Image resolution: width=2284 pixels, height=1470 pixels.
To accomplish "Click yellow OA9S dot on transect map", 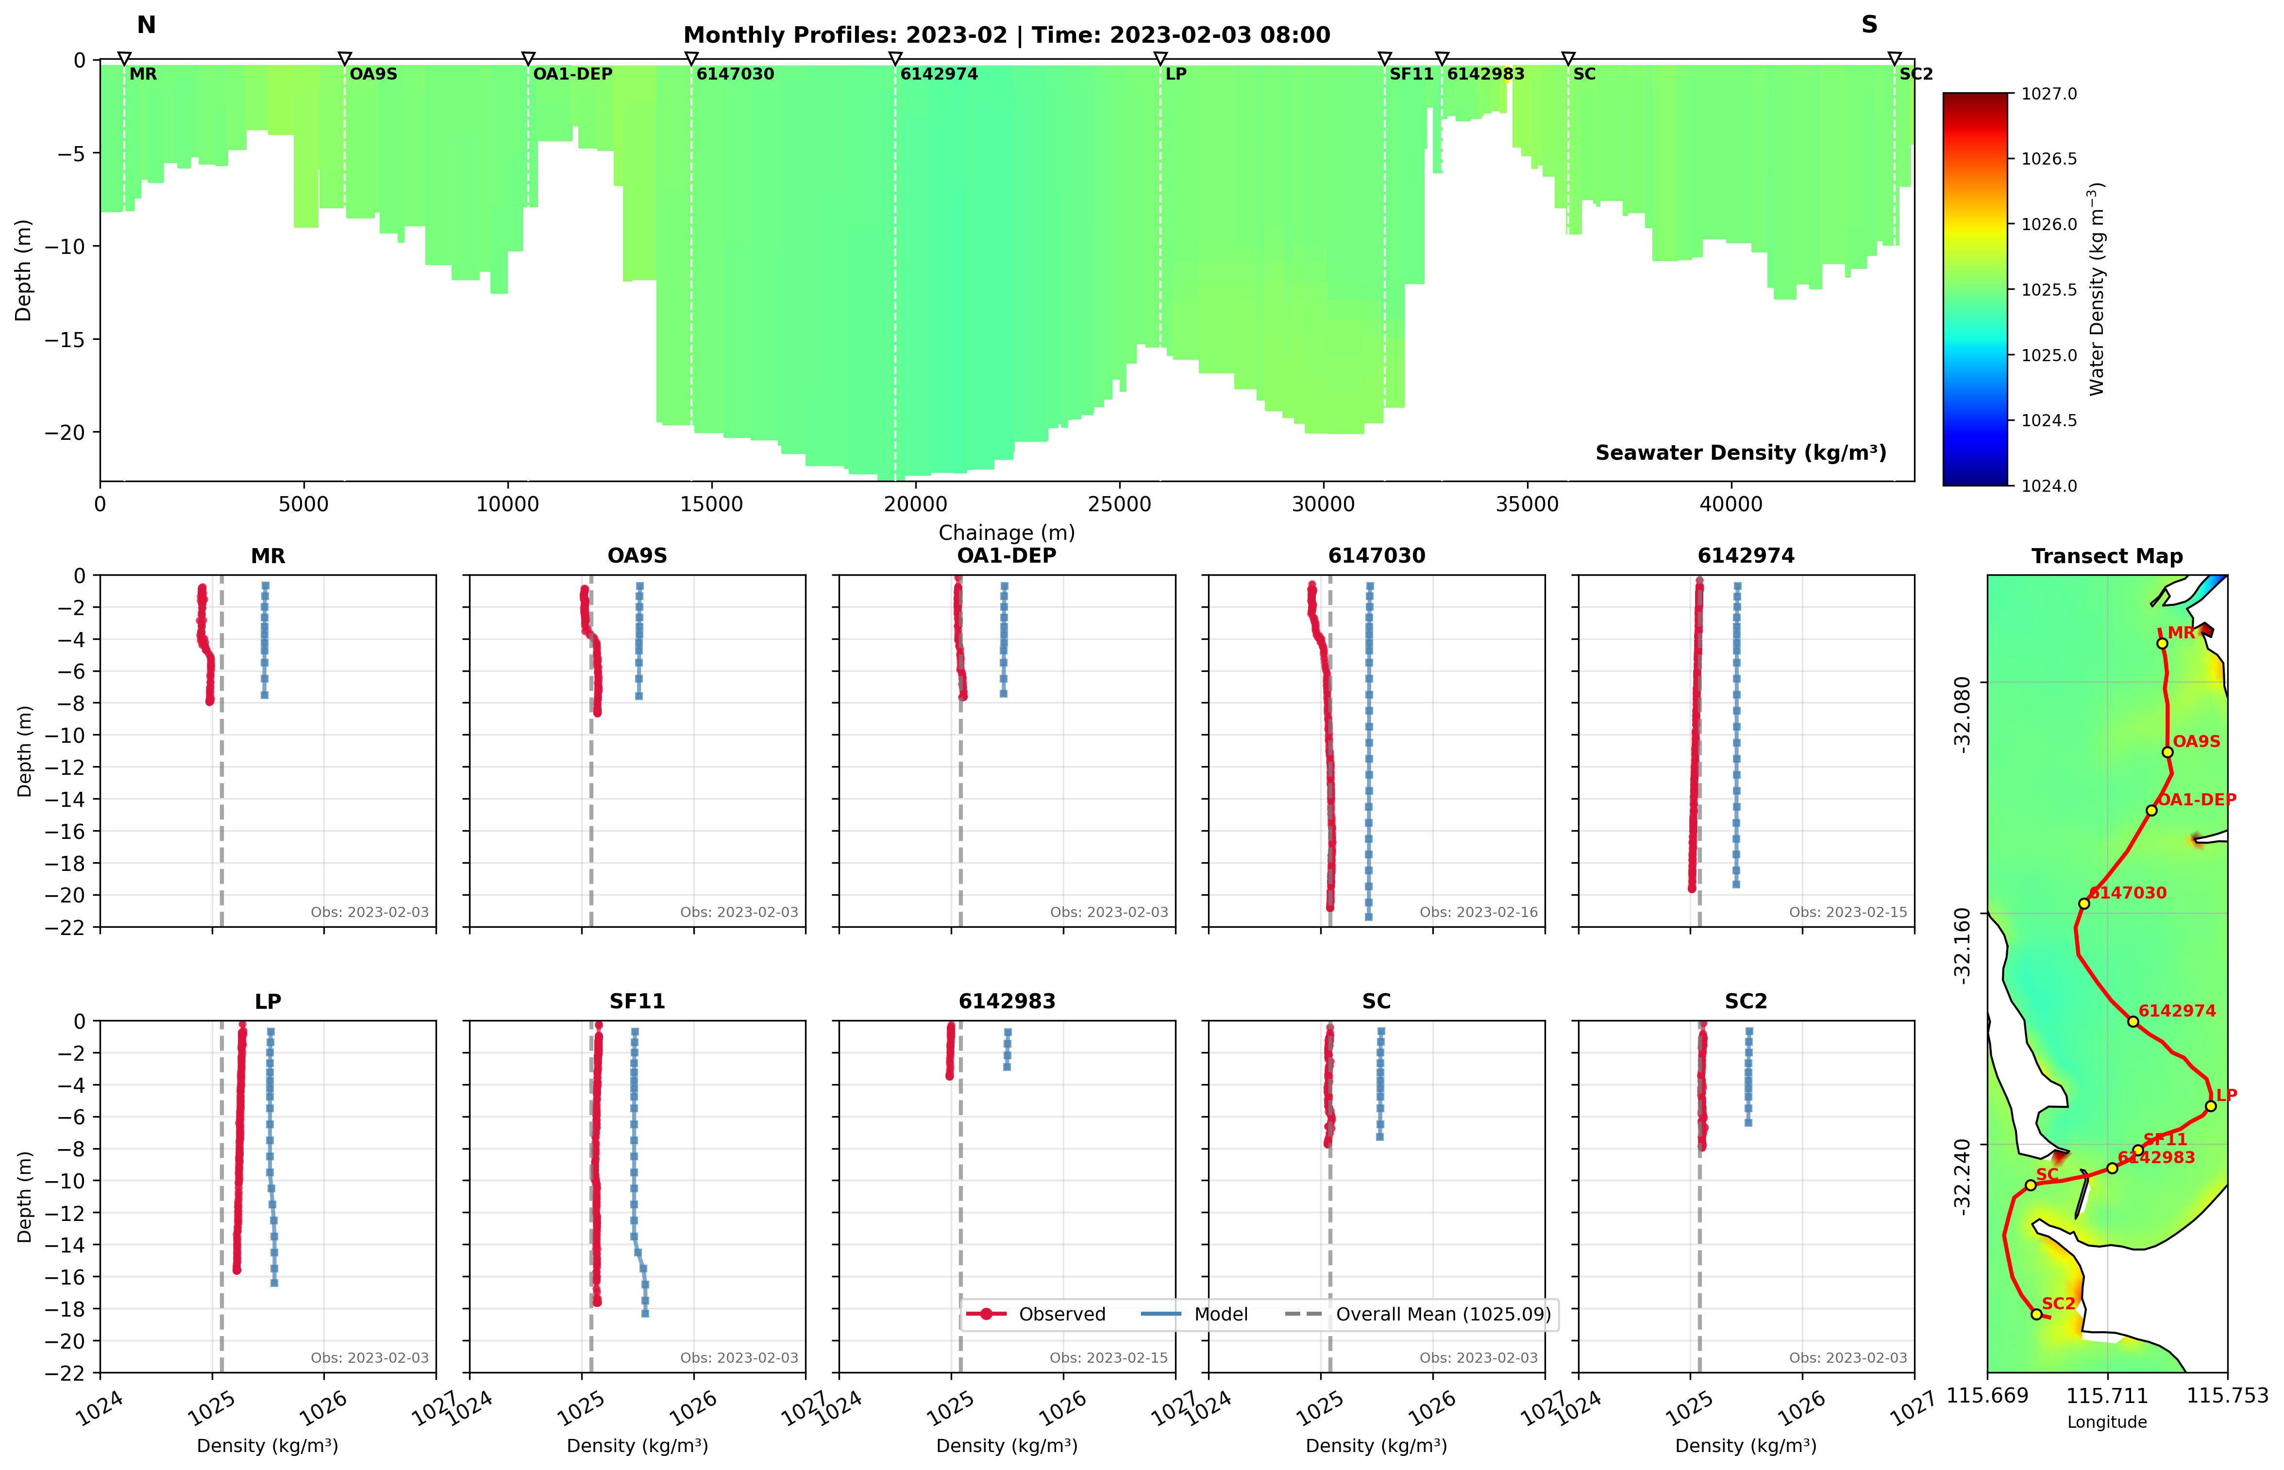I will (x=2167, y=752).
